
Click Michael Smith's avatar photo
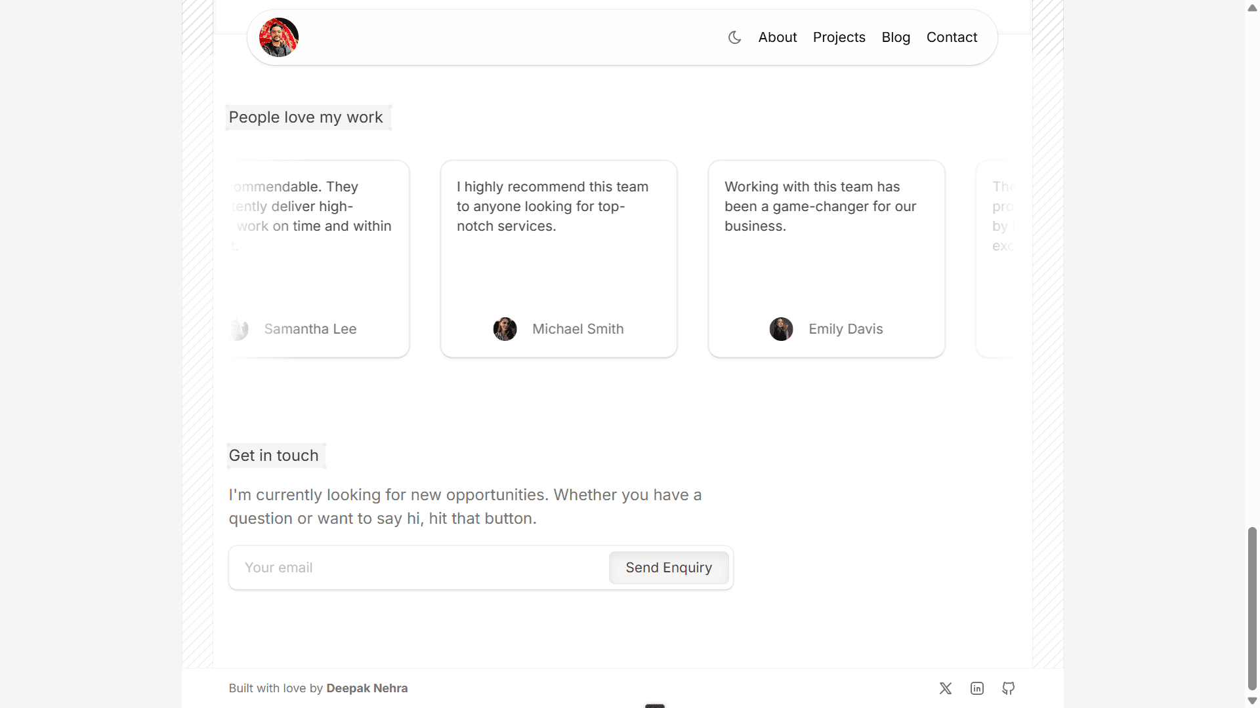point(505,329)
